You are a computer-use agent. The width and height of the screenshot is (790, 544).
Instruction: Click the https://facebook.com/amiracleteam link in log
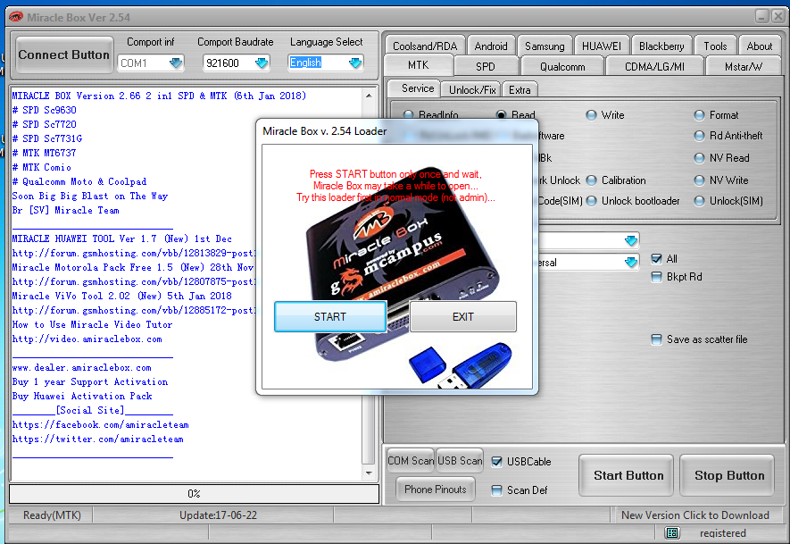pos(101,424)
